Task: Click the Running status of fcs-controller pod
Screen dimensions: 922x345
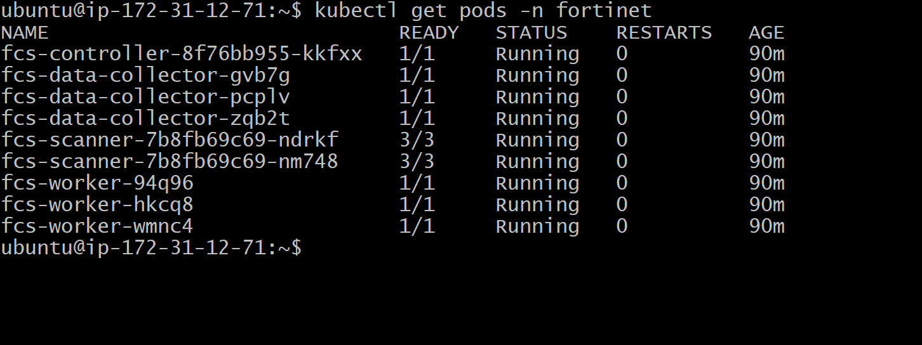Action: (x=537, y=55)
